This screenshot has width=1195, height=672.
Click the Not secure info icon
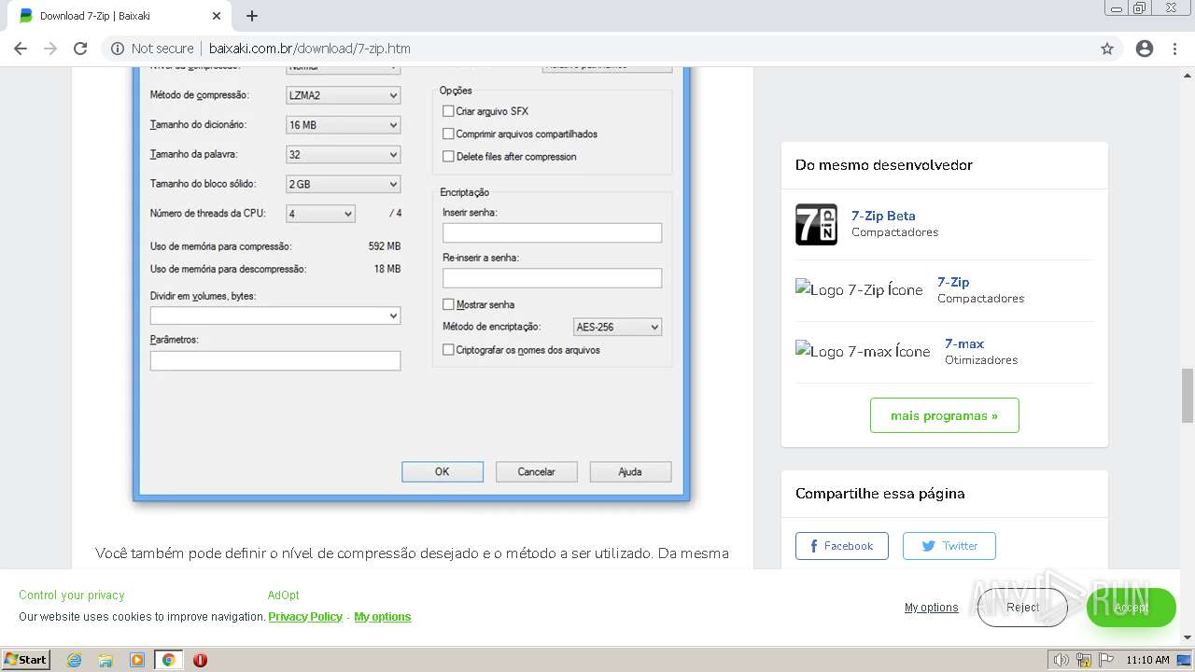click(x=117, y=49)
